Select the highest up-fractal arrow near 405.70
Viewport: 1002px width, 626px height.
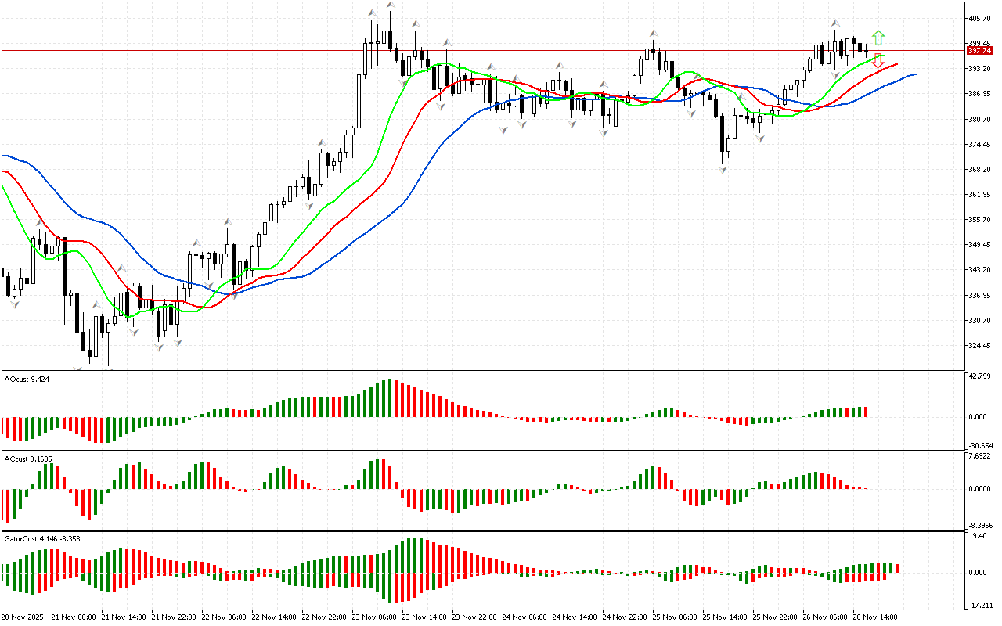tap(389, 6)
